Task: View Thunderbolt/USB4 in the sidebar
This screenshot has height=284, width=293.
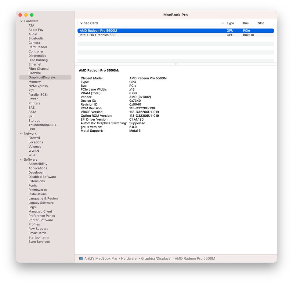Action: point(42,125)
